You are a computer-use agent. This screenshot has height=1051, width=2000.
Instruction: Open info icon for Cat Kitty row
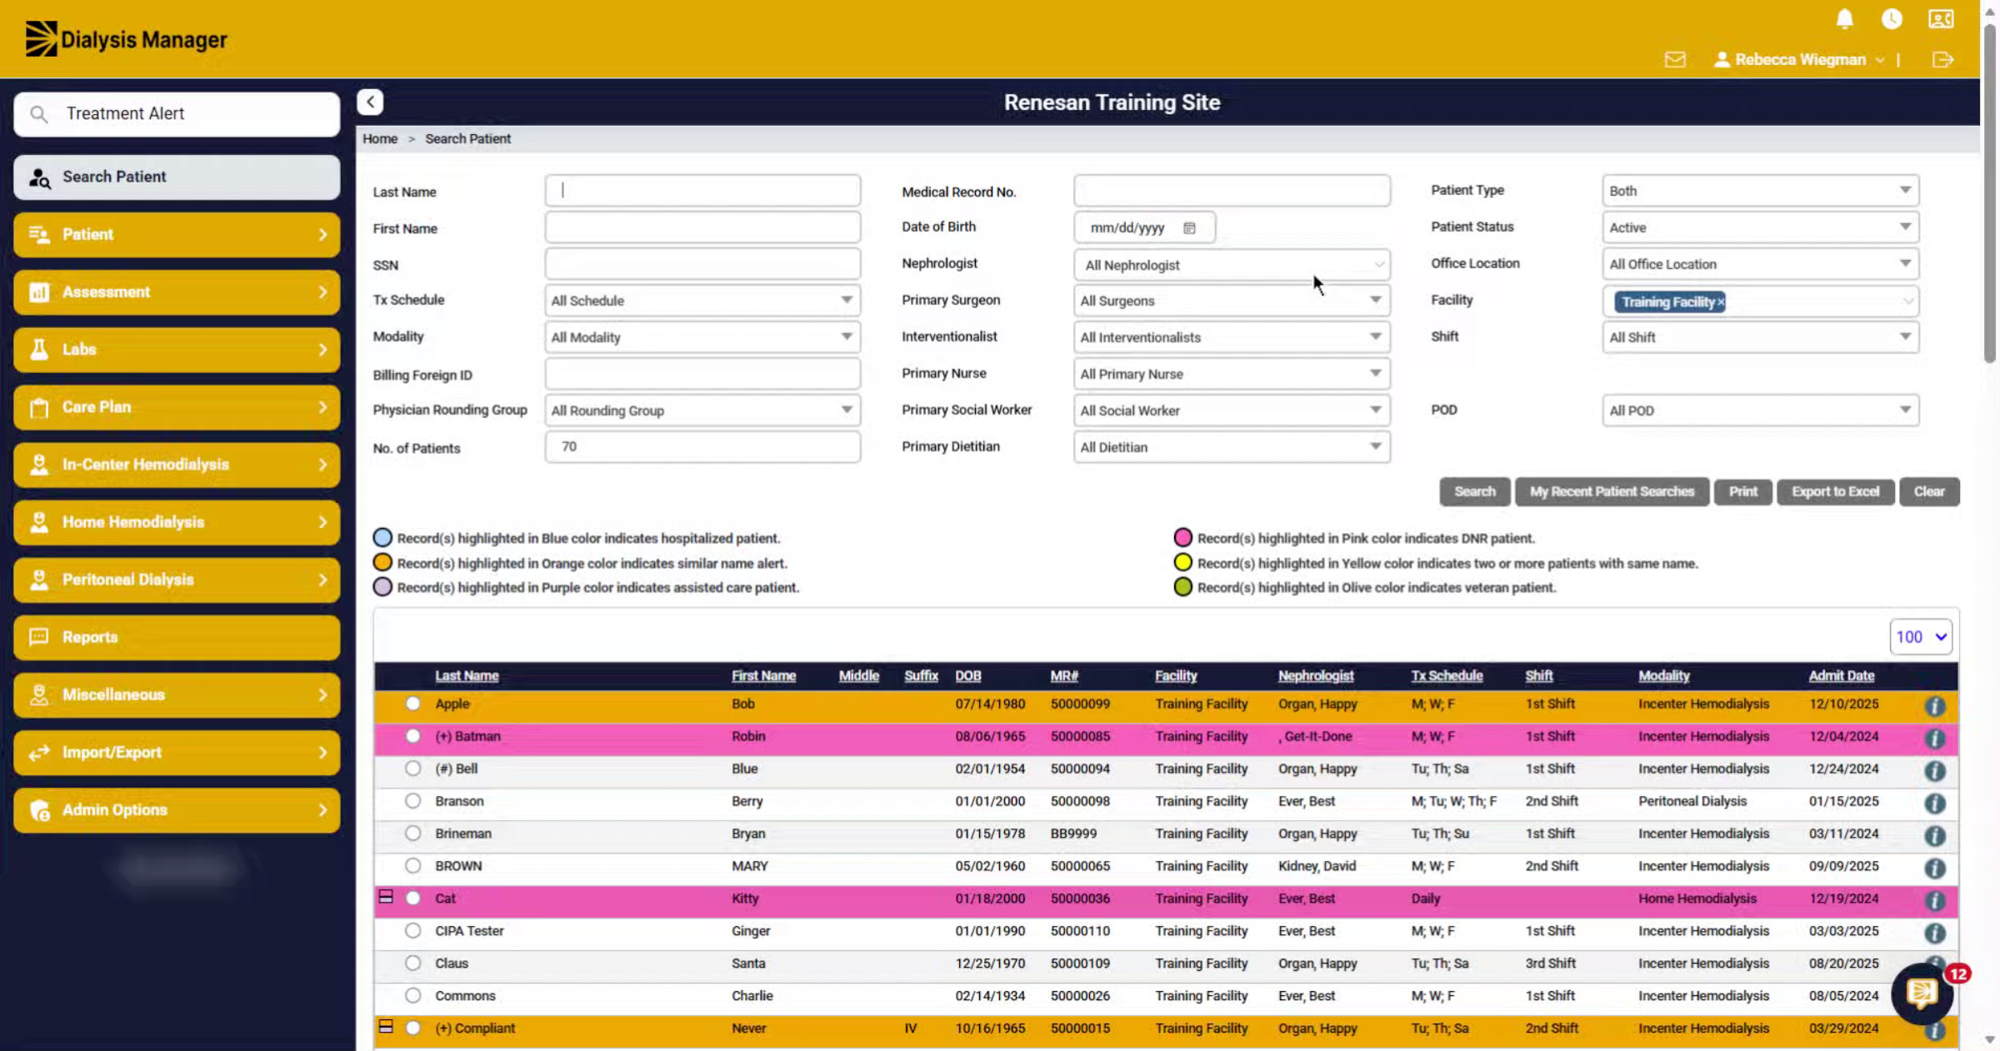click(1934, 900)
